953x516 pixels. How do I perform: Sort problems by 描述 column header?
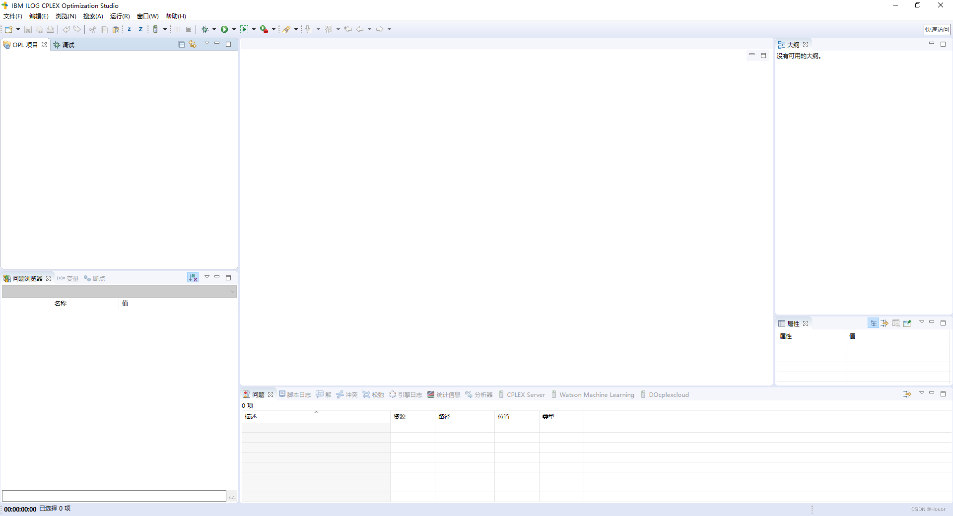316,417
